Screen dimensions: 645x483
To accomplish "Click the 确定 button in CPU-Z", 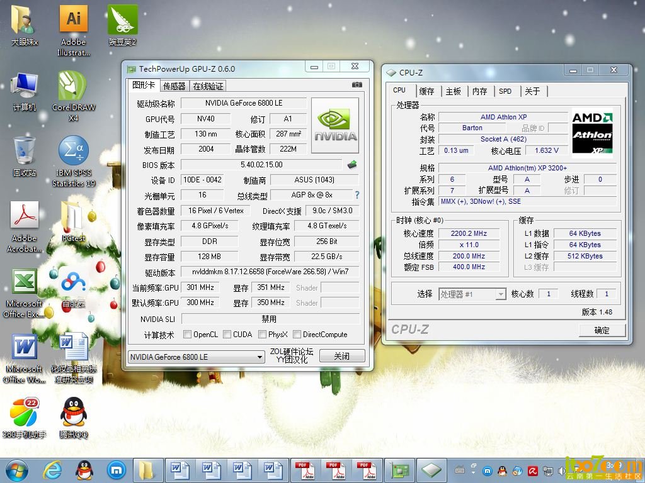I will tap(602, 330).
